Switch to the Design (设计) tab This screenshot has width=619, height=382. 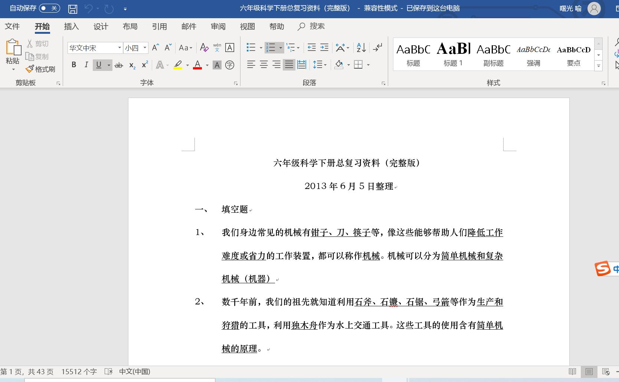[x=101, y=26]
